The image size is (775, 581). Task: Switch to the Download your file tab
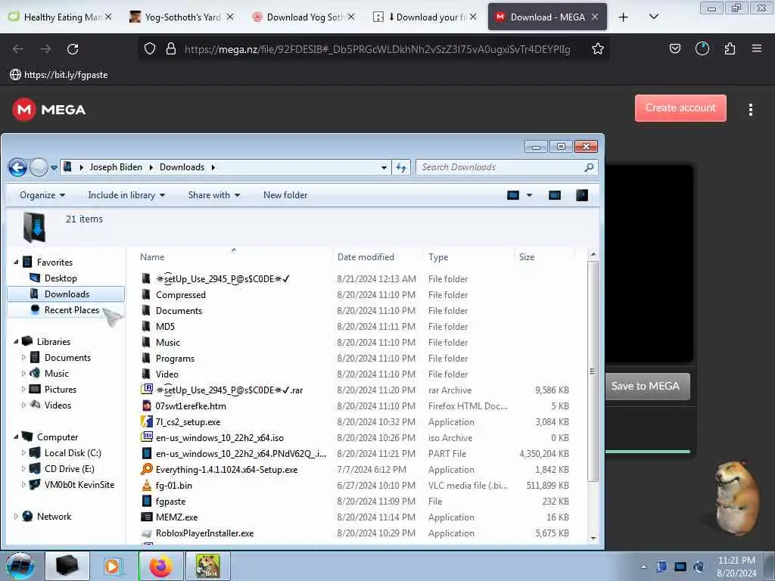coord(425,17)
